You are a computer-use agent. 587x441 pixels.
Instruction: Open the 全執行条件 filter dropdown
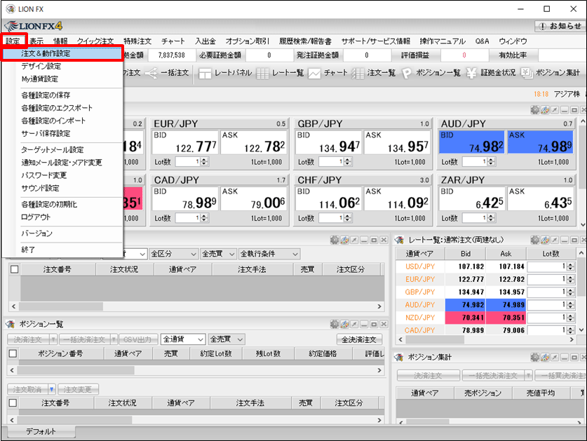pyautogui.click(x=269, y=254)
